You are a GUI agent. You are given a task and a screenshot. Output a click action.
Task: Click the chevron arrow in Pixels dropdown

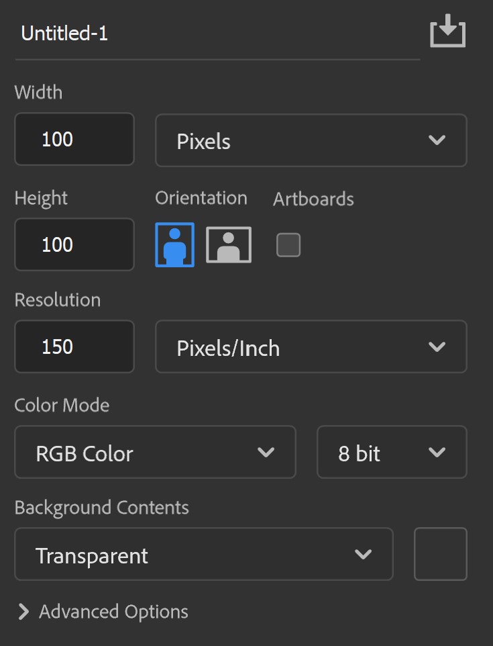(x=437, y=140)
